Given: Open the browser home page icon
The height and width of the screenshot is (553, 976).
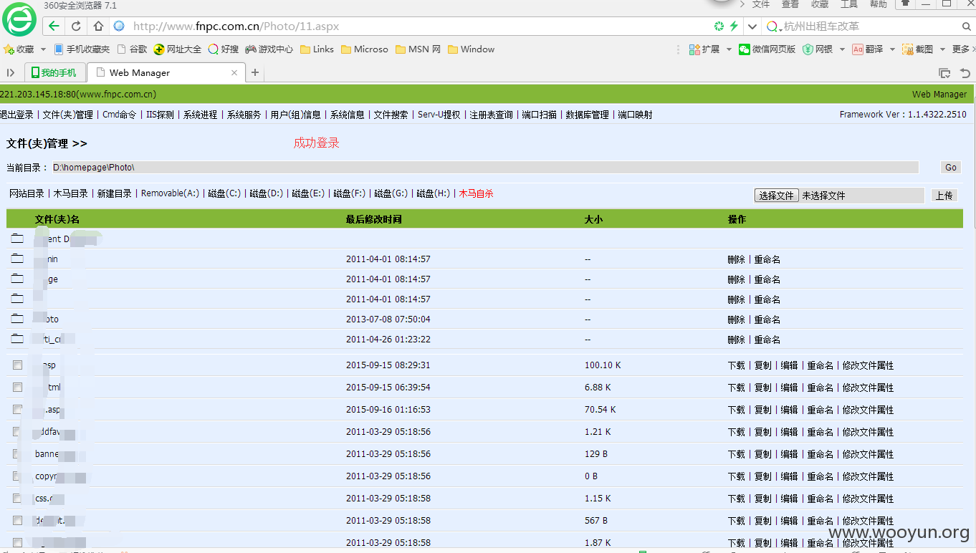Looking at the screenshot, I should coord(99,27).
